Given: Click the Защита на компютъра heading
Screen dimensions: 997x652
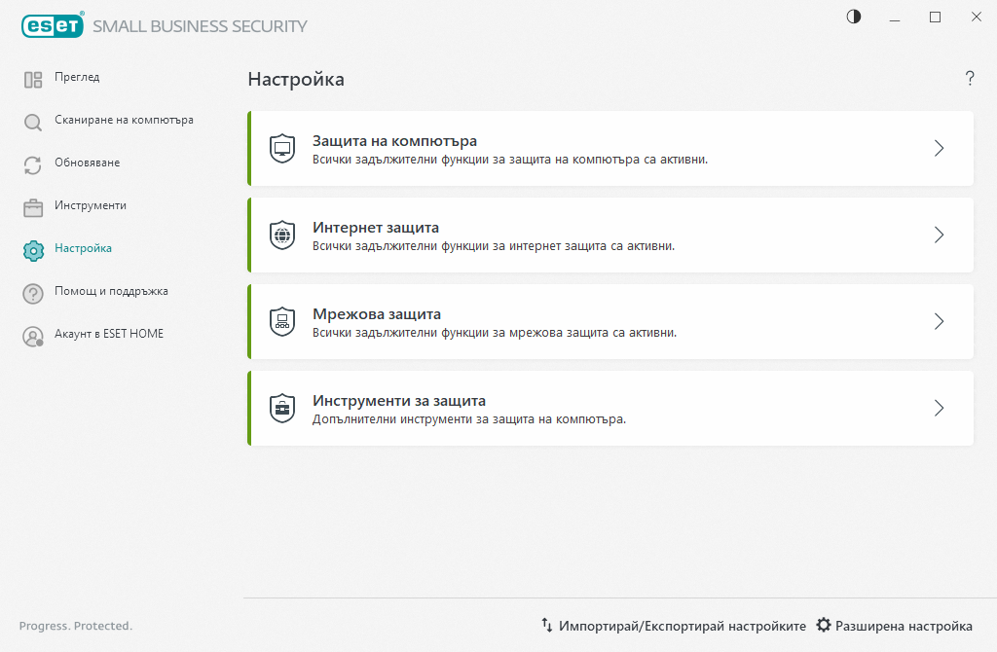Looking at the screenshot, I should 395,141.
